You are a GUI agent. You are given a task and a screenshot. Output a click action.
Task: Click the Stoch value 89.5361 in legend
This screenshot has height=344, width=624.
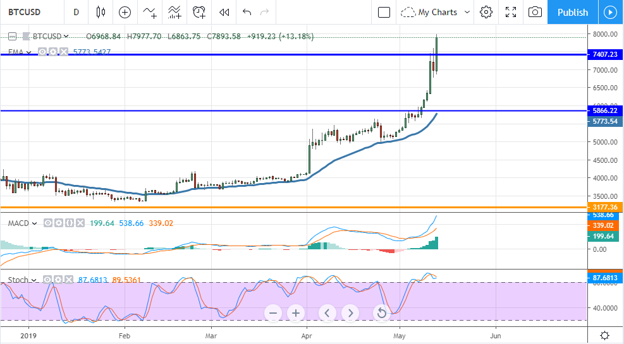(126, 280)
